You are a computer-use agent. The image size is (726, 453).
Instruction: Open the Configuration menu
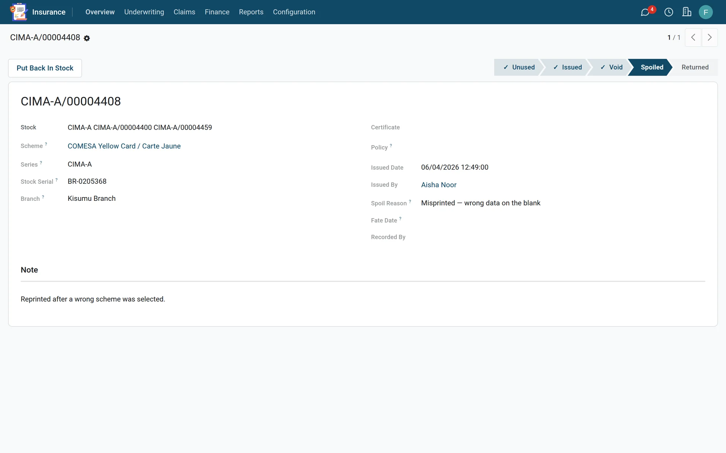point(294,12)
